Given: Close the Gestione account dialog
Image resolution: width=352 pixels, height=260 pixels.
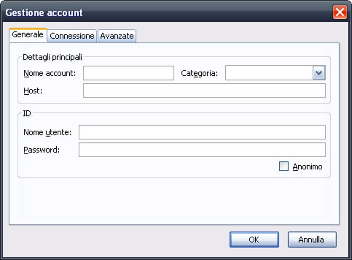Looking at the screenshot, I should point(340,13).
